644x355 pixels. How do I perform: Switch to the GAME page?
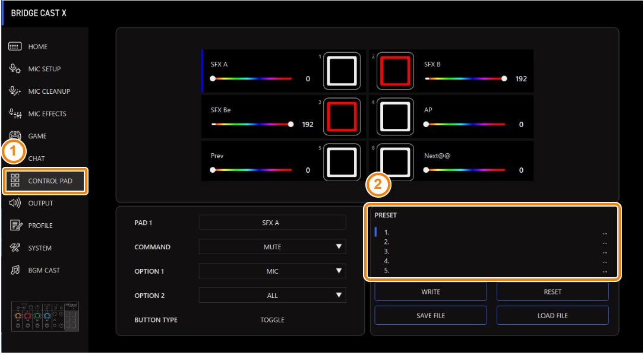37,137
